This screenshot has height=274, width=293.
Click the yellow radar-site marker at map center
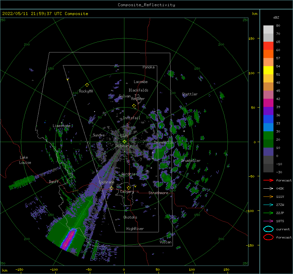pyautogui.click(x=124, y=142)
